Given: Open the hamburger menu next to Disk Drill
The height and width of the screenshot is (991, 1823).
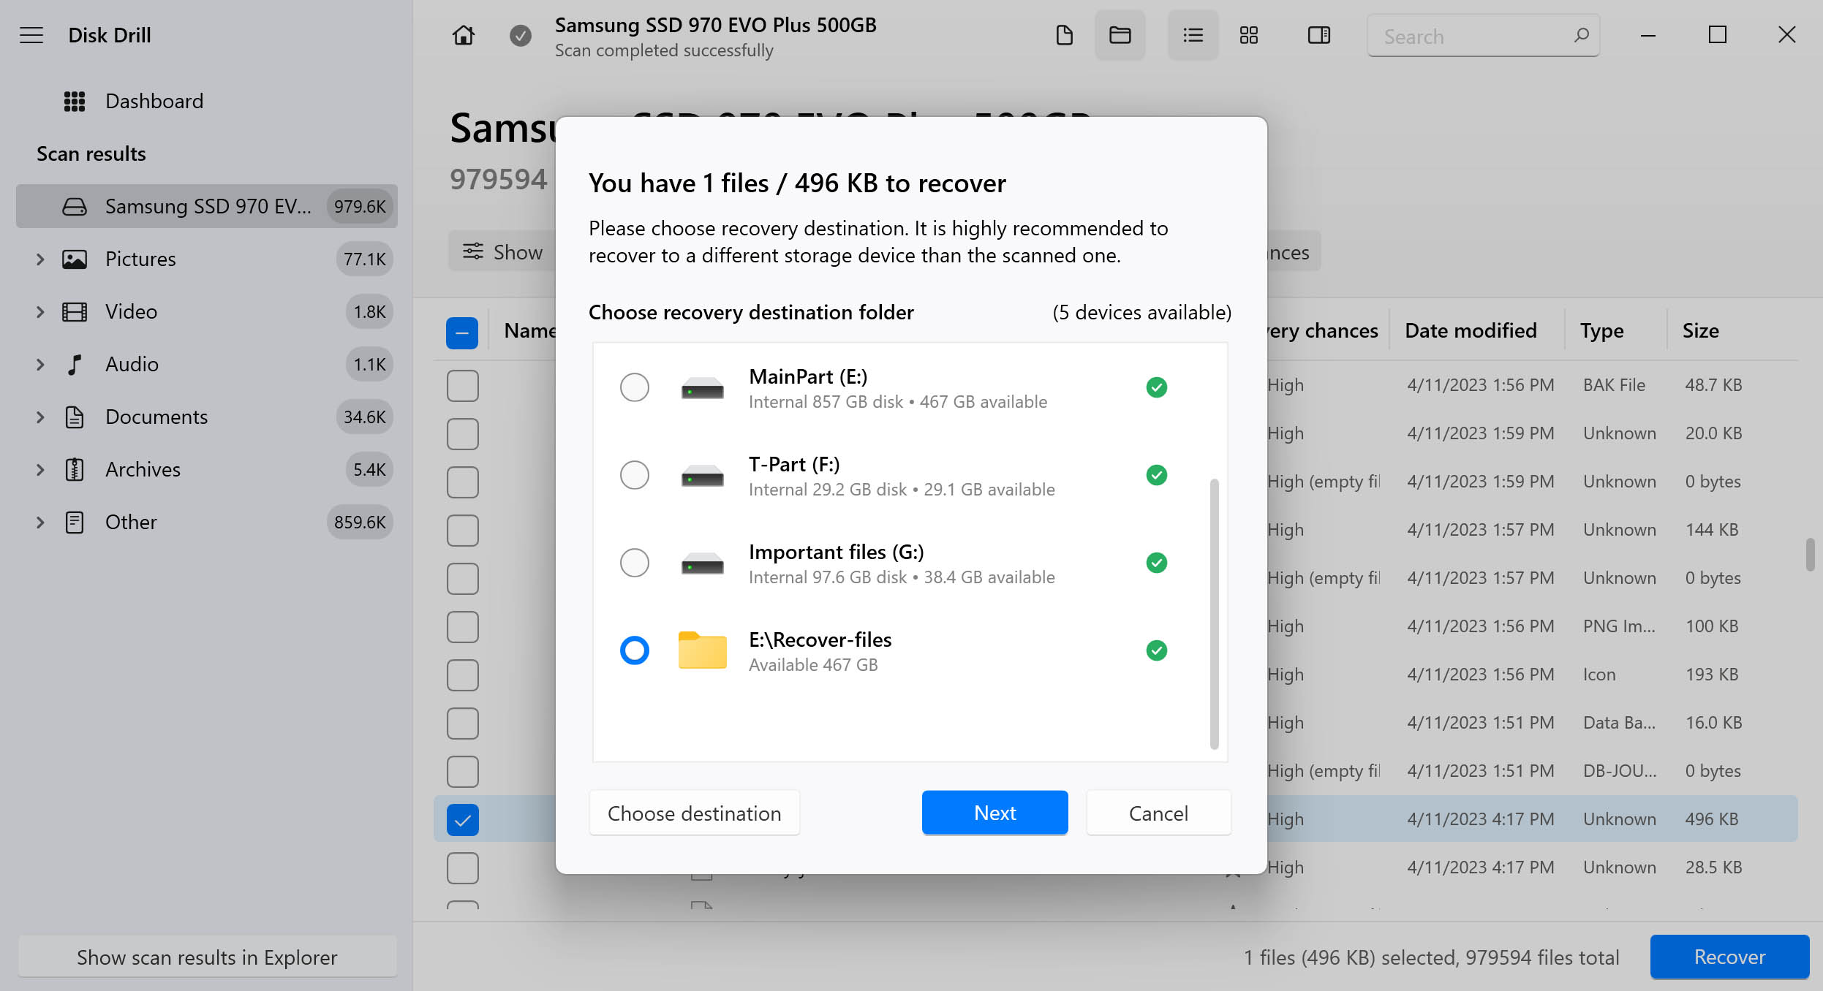Looking at the screenshot, I should point(31,35).
